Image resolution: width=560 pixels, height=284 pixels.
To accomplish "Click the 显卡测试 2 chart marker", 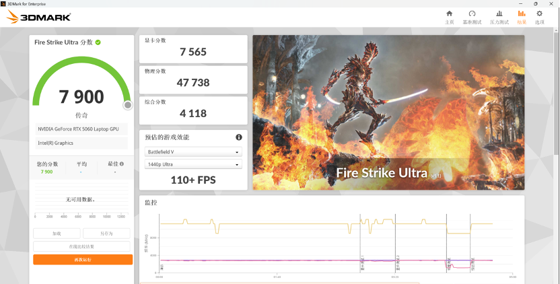I will [398, 262].
